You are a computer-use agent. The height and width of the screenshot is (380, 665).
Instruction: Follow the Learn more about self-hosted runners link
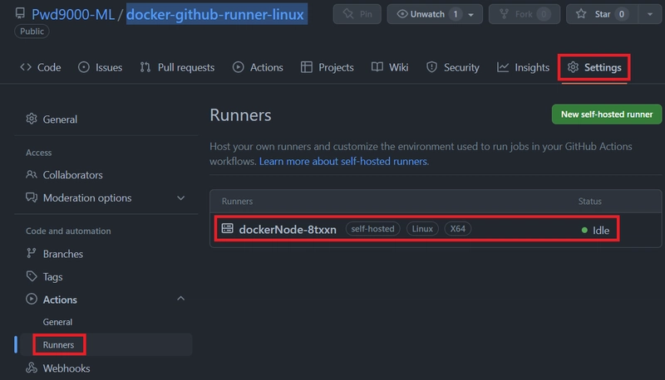pyautogui.click(x=343, y=162)
